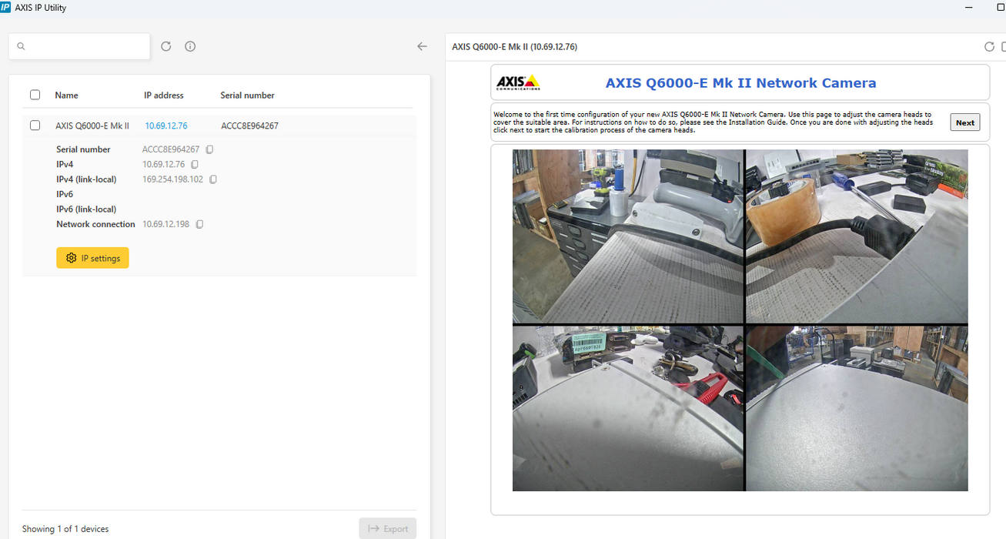The width and height of the screenshot is (1006, 539).
Task: Reload the camera web view
Action: pos(989,47)
